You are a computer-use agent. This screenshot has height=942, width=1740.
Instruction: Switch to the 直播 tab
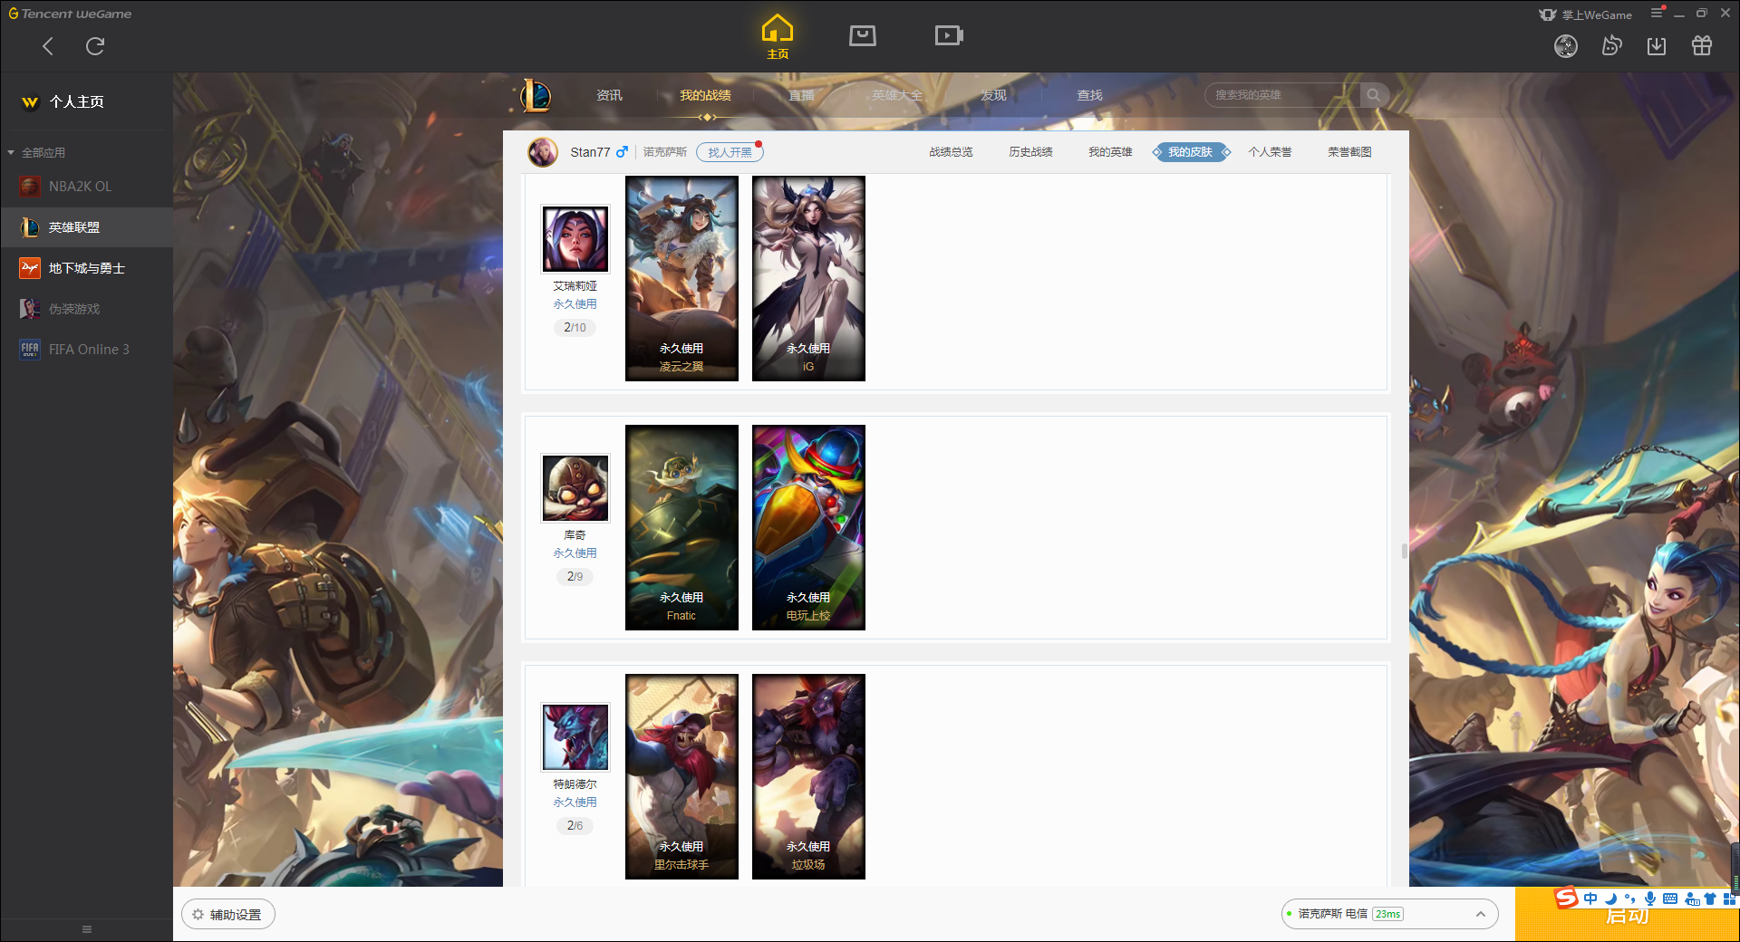click(x=801, y=95)
